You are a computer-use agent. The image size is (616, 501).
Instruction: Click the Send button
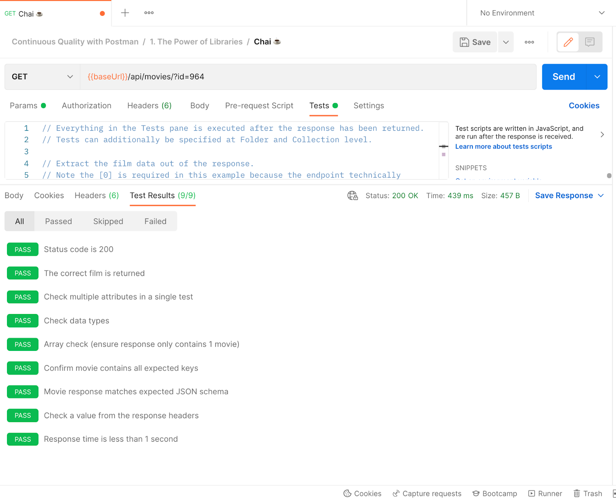(x=564, y=77)
